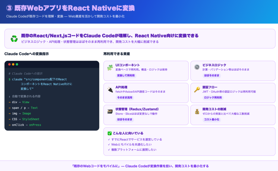Click the key icon beside 認証フロー
278x171 pixels.
click(197, 89)
